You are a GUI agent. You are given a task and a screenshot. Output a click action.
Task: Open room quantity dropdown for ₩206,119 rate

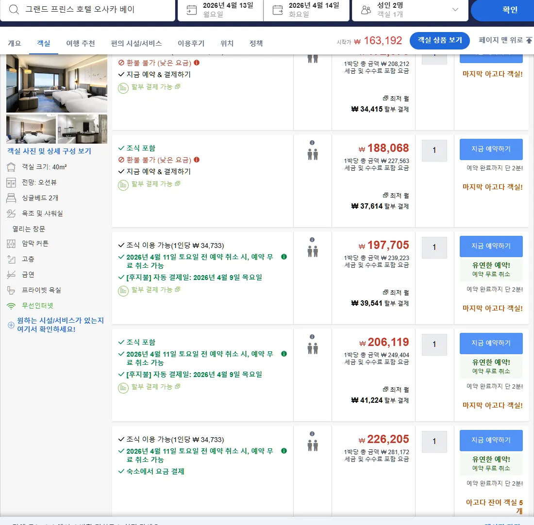coord(434,344)
